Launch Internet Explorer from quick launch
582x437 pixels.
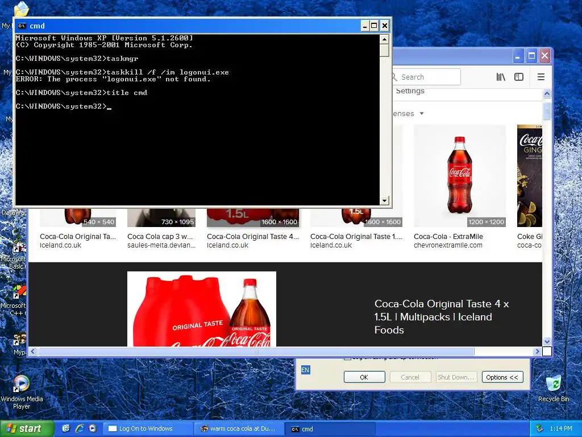point(79,428)
